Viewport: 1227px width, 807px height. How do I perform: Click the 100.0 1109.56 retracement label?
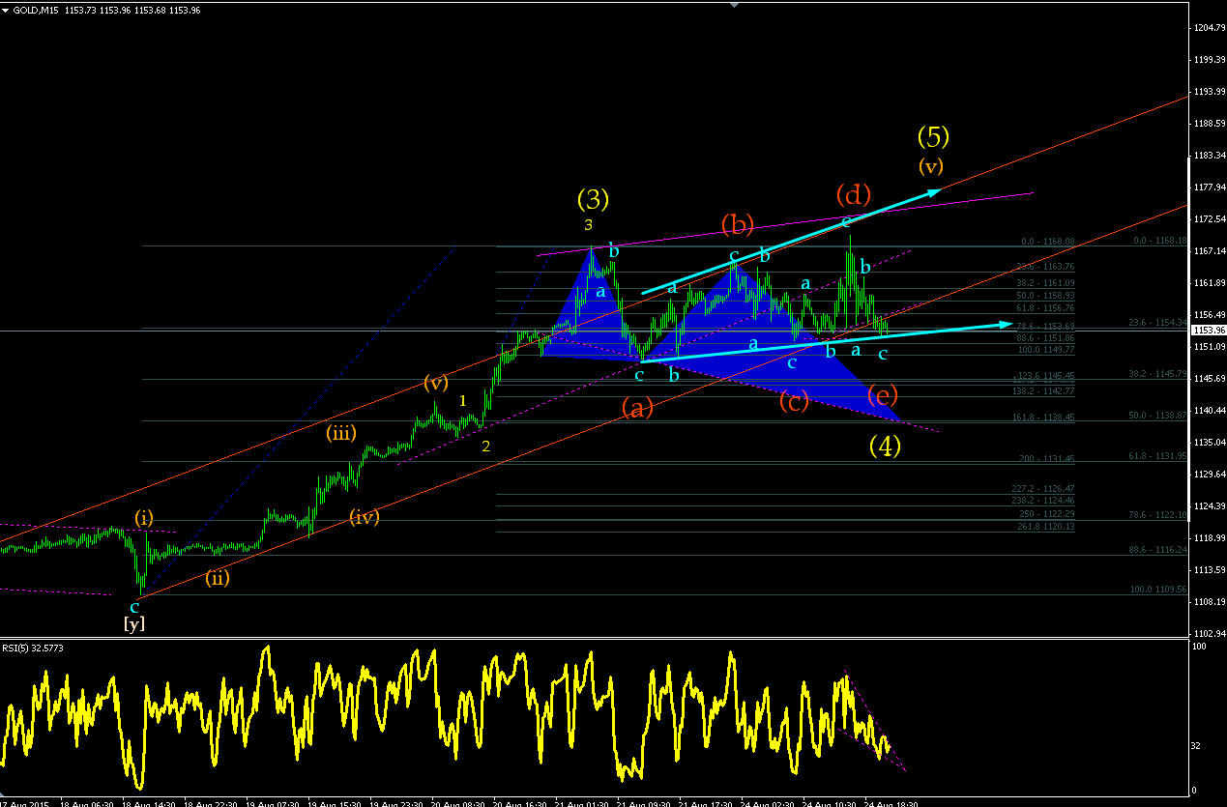pyautogui.click(x=1158, y=589)
